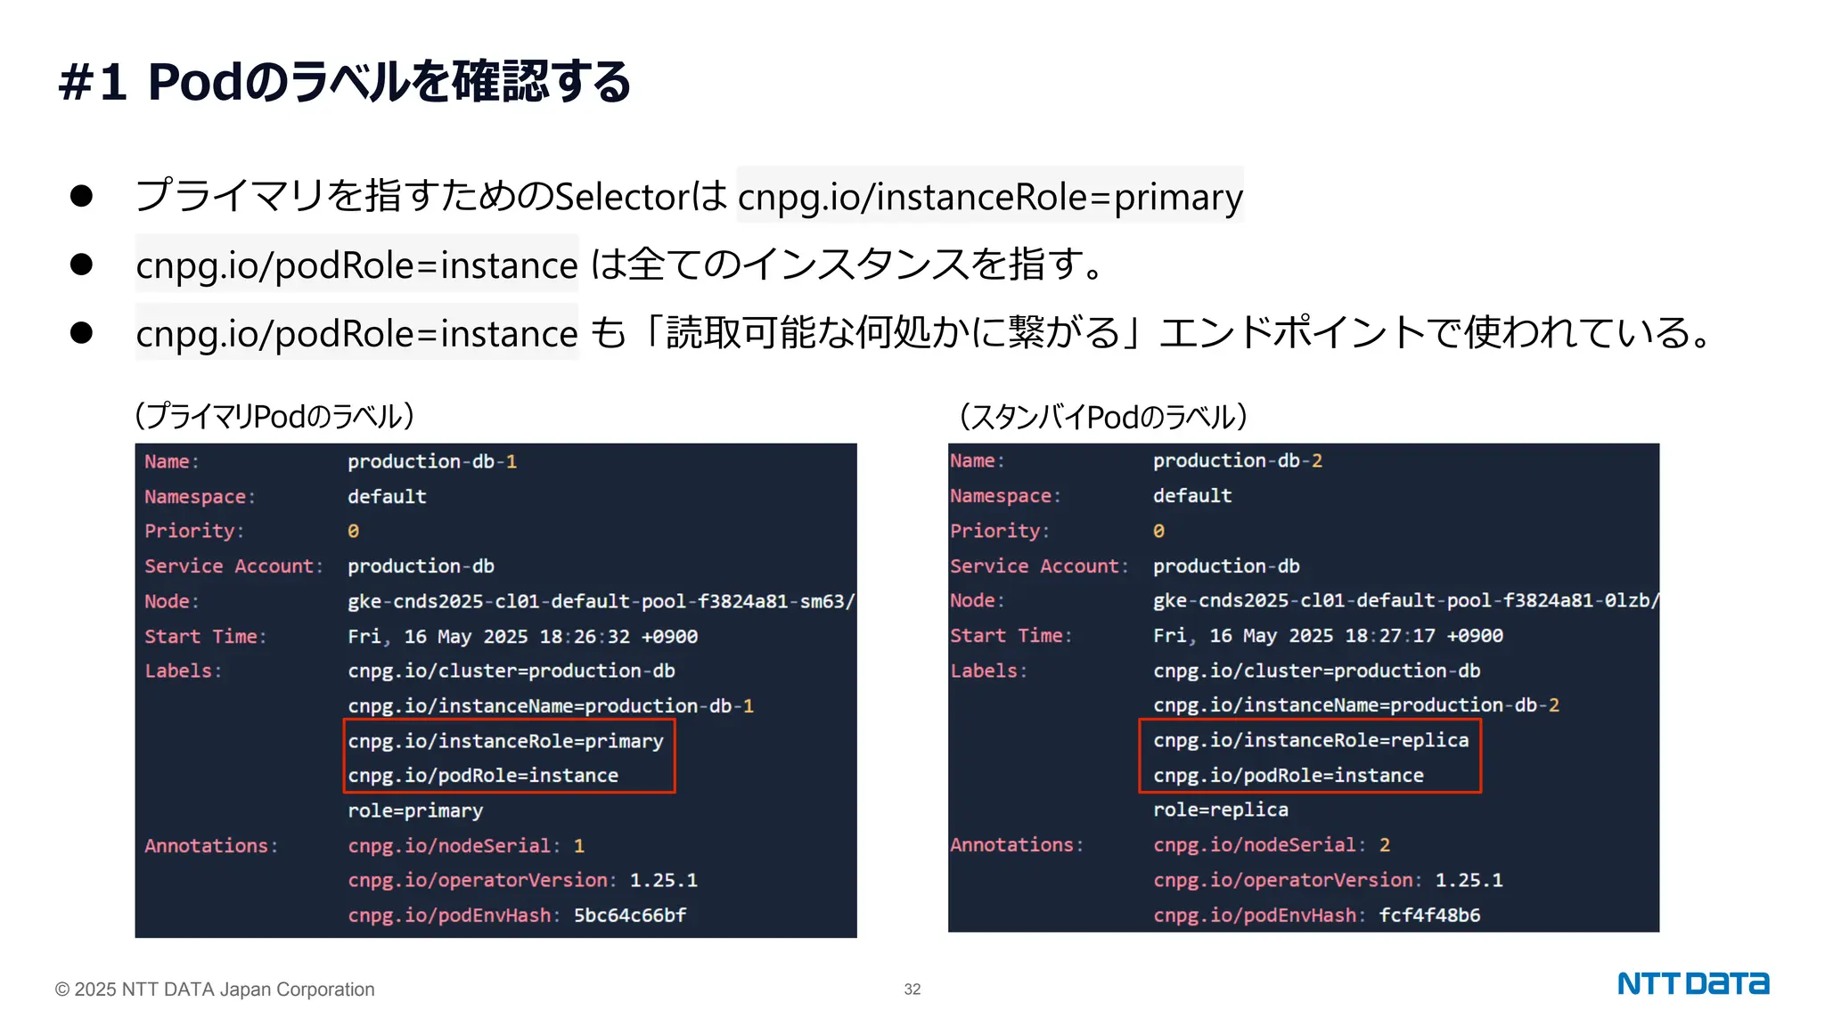Viewport: 1825px width, 1026px height.
Task: Click Start Time value in right terminal
Action: [1328, 636]
